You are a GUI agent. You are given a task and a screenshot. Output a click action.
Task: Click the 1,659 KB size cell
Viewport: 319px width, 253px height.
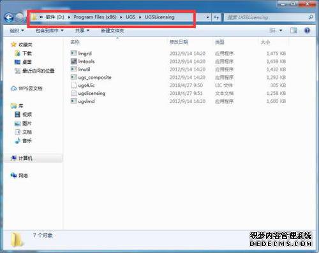[x=276, y=61]
